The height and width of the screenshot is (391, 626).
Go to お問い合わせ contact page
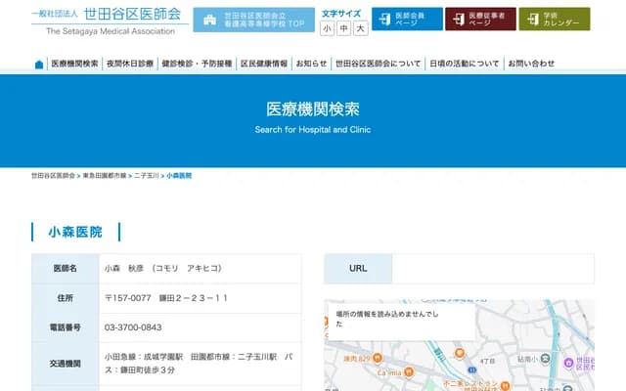531,64
